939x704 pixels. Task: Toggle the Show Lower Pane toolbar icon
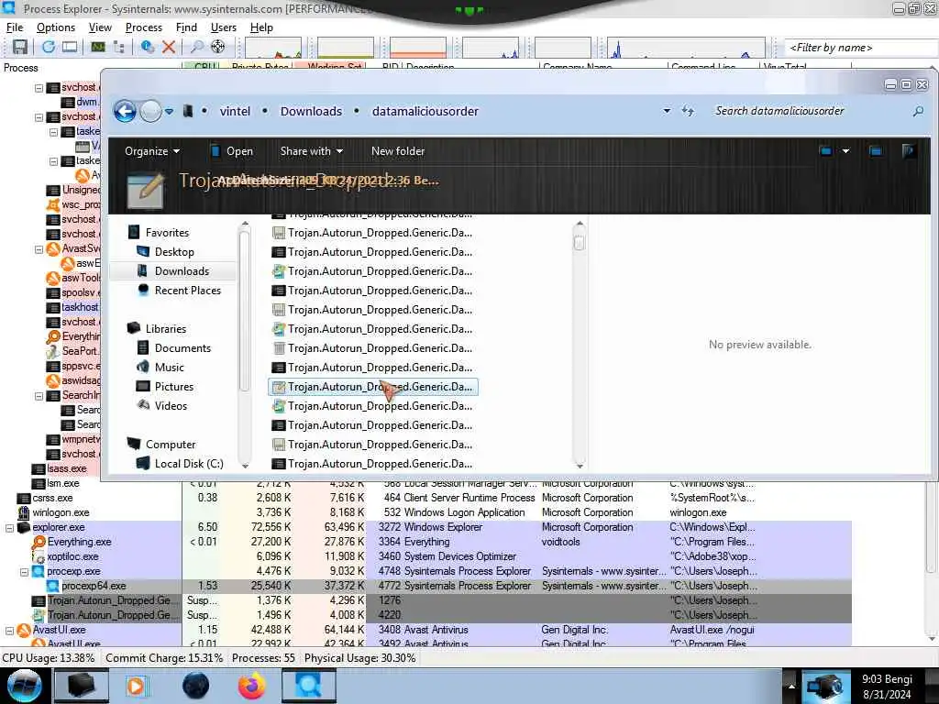coord(70,47)
